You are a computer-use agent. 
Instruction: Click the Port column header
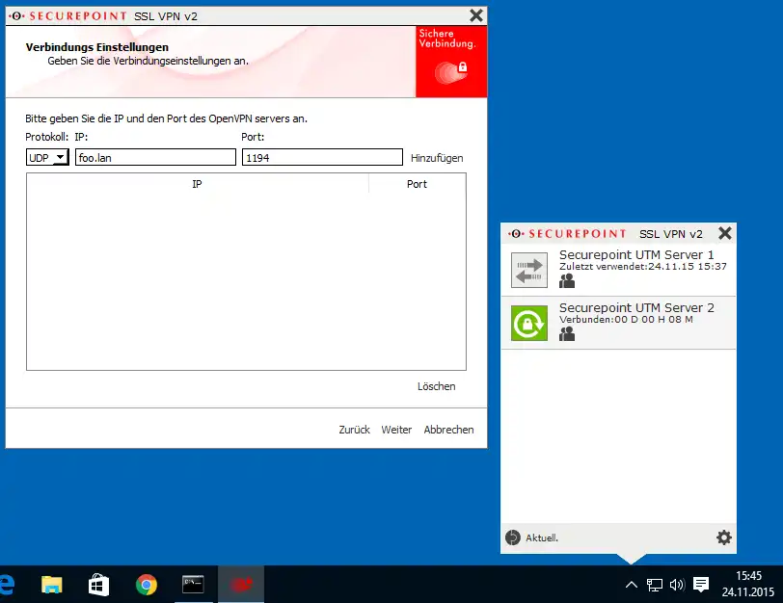pyautogui.click(x=417, y=184)
